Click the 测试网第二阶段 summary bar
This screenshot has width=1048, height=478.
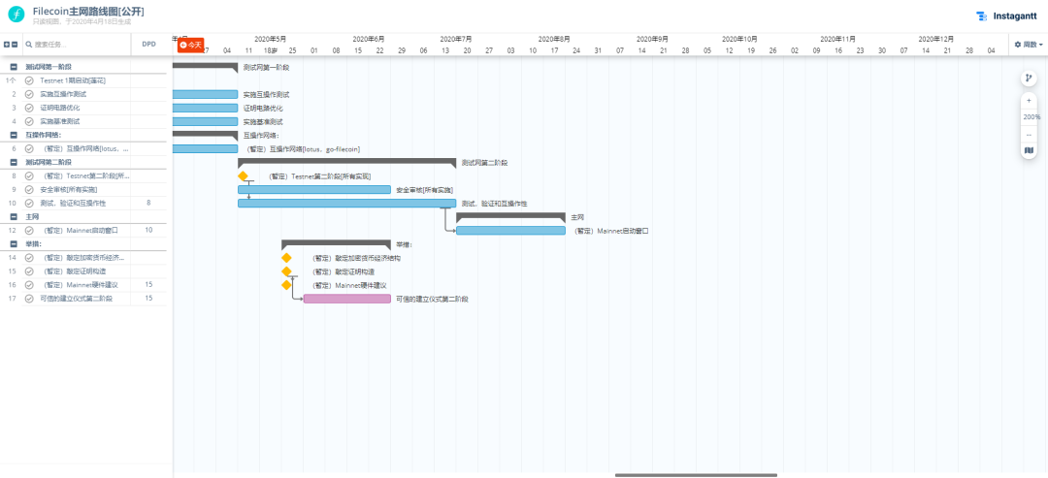(346, 162)
